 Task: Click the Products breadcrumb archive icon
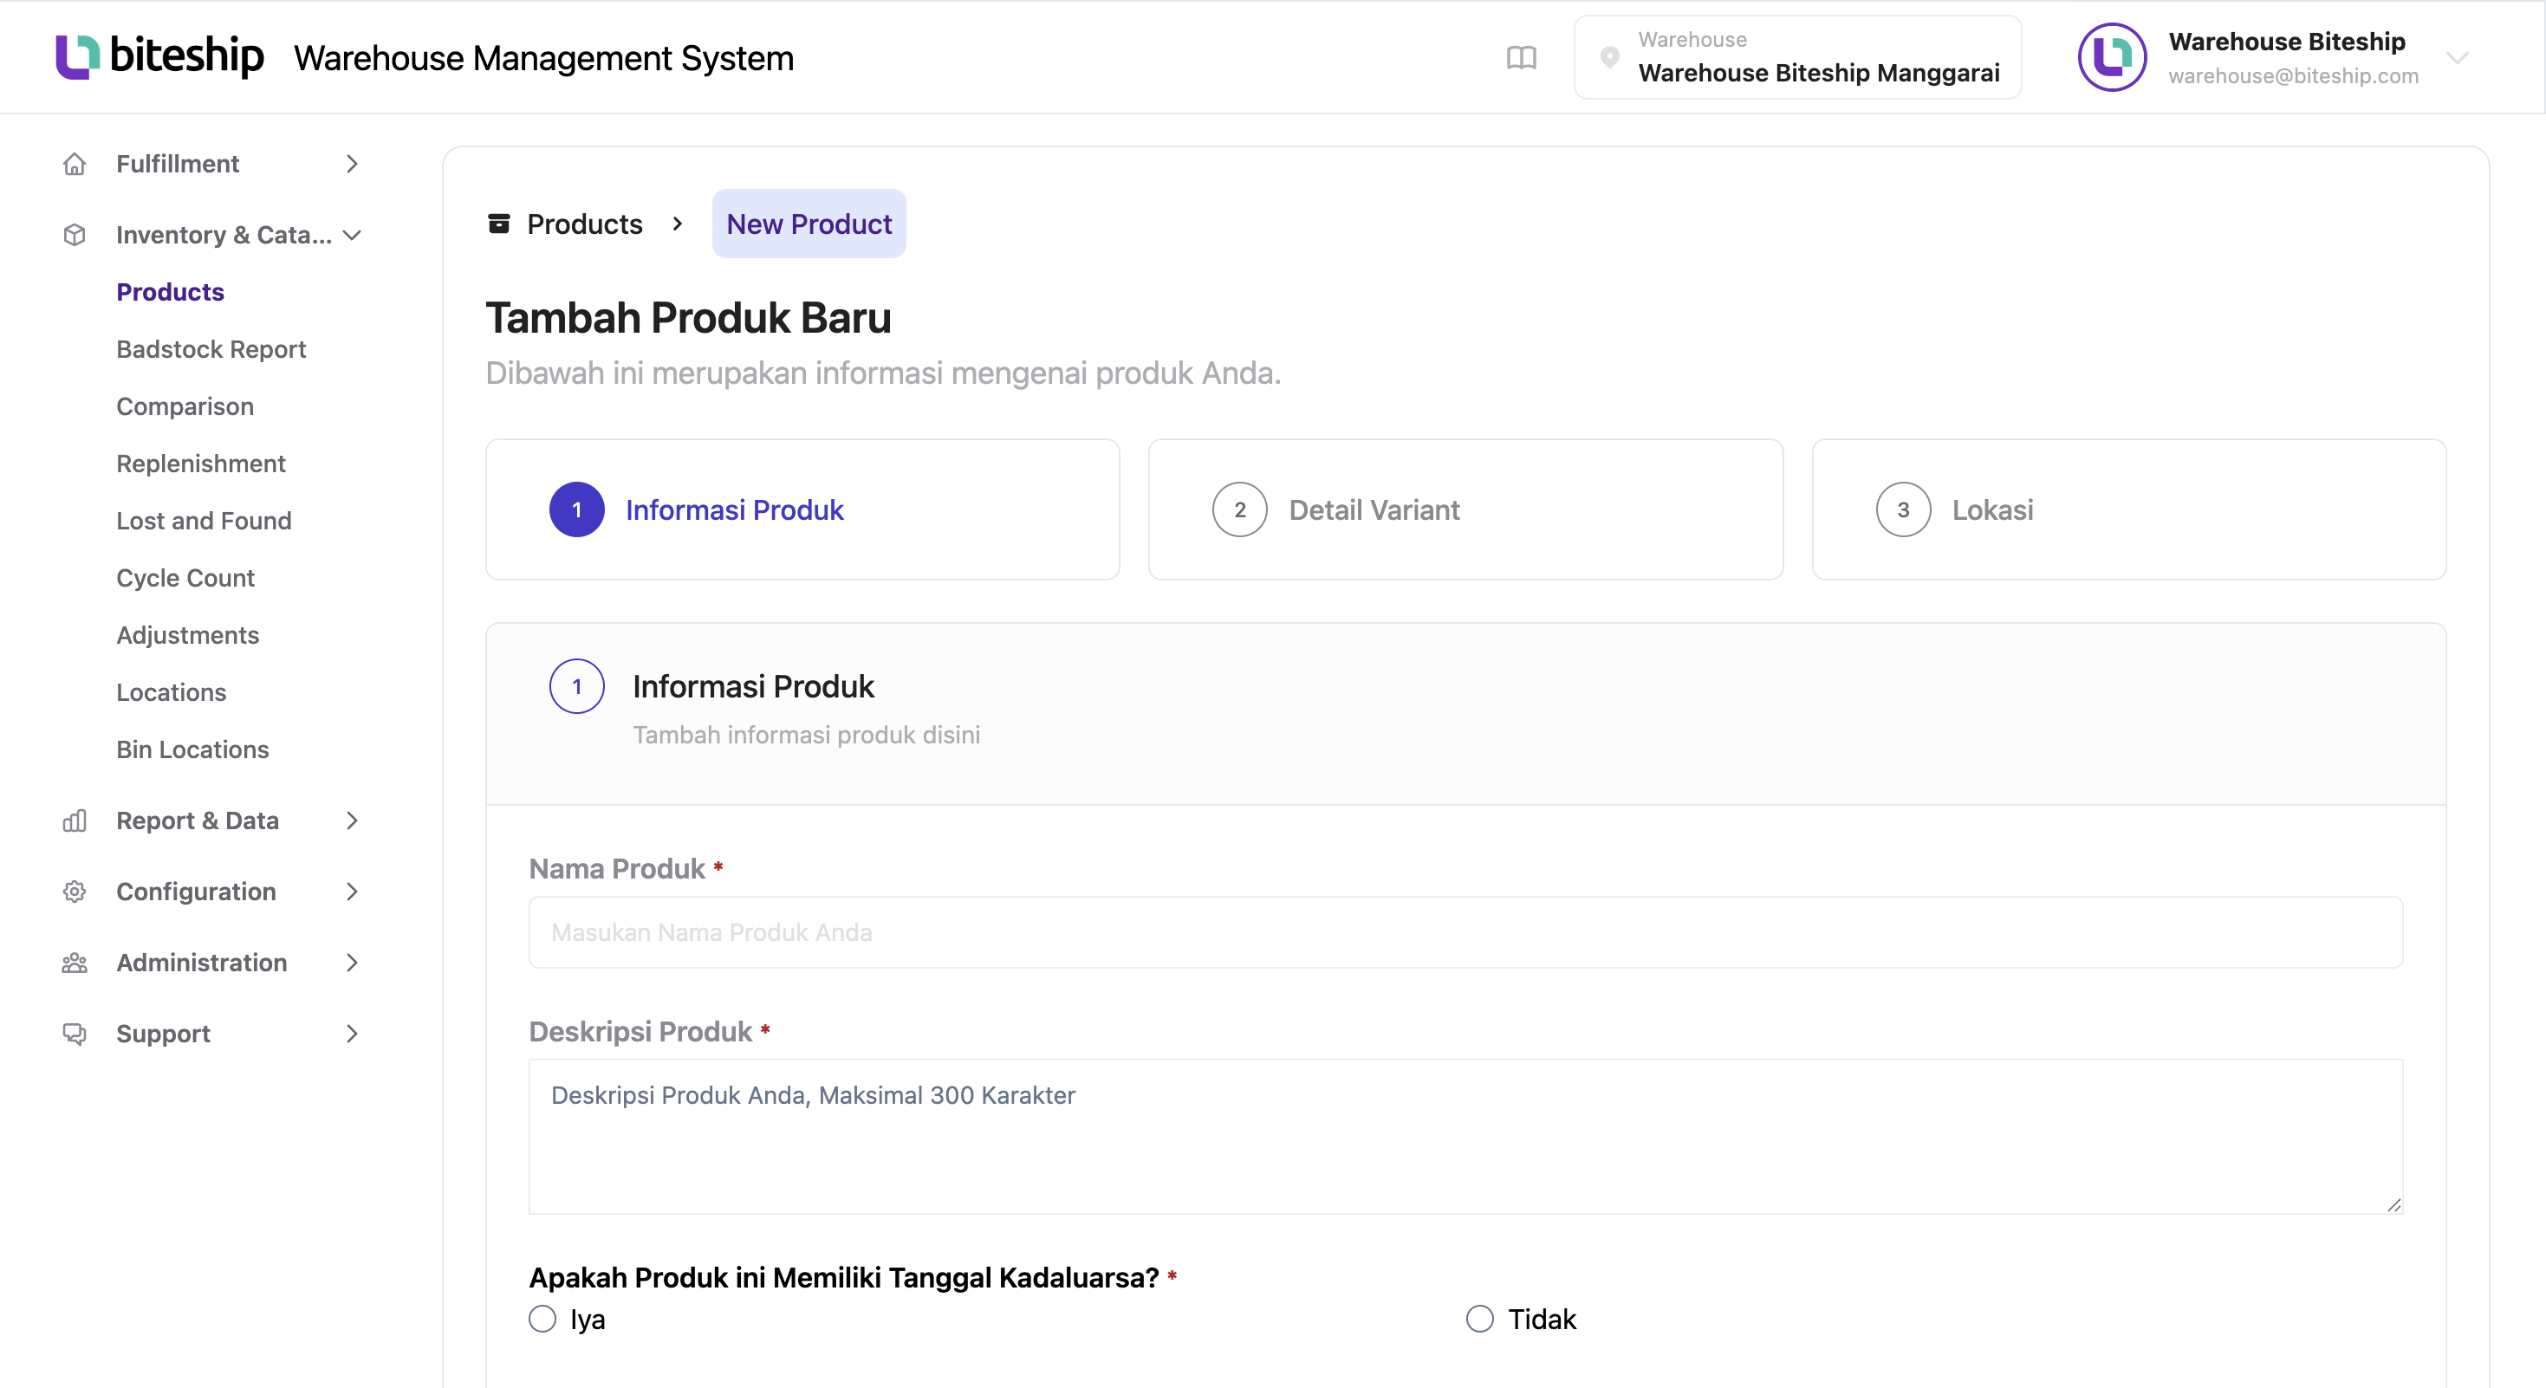(x=499, y=224)
